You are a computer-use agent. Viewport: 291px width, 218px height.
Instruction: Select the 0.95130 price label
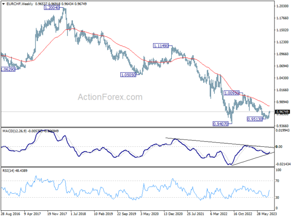tap(255, 119)
